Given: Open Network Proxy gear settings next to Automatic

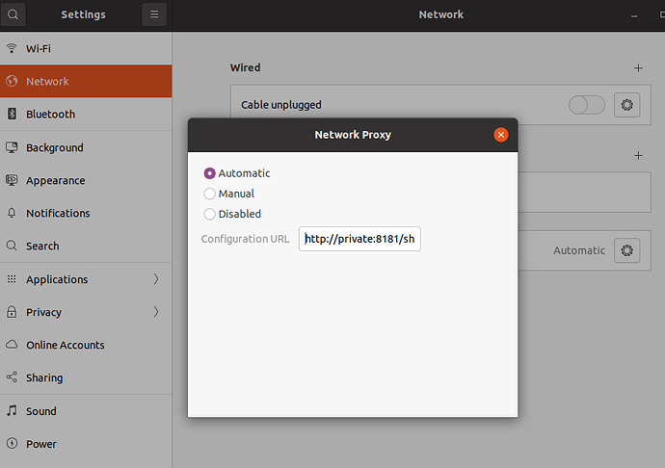Looking at the screenshot, I should [626, 250].
